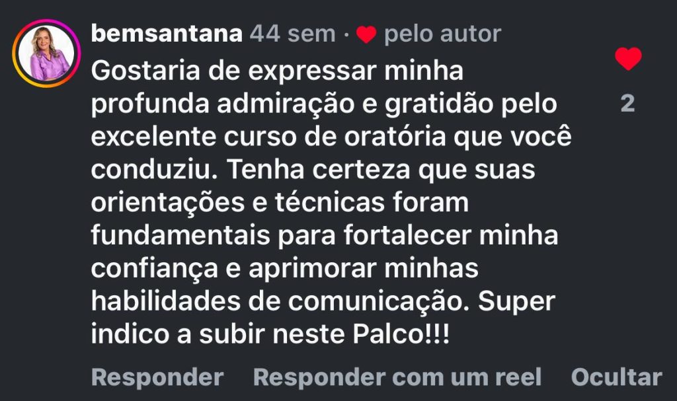Unlike the comment with the red heart
Viewport: 677px width, 401px height.
627,59
